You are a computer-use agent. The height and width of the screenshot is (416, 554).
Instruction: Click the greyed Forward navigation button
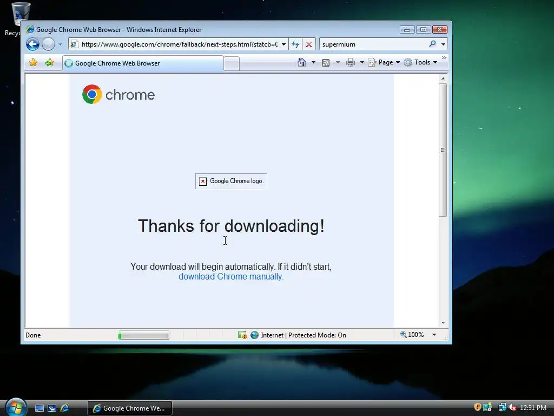[x=48, y=44]
